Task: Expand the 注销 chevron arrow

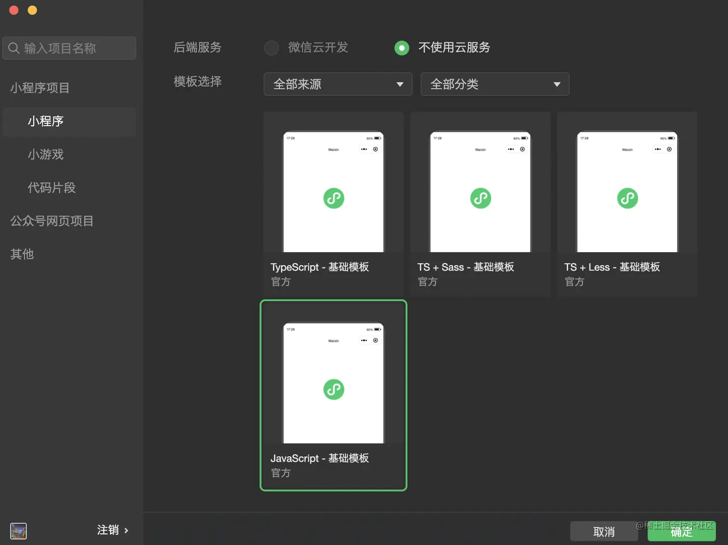Action: pyautogui.click(x=127, y=531)
